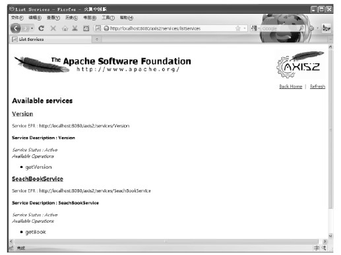Open the search engine selector dropdown arrow
This screenshot has height=255, width=341.
[259, 28]
